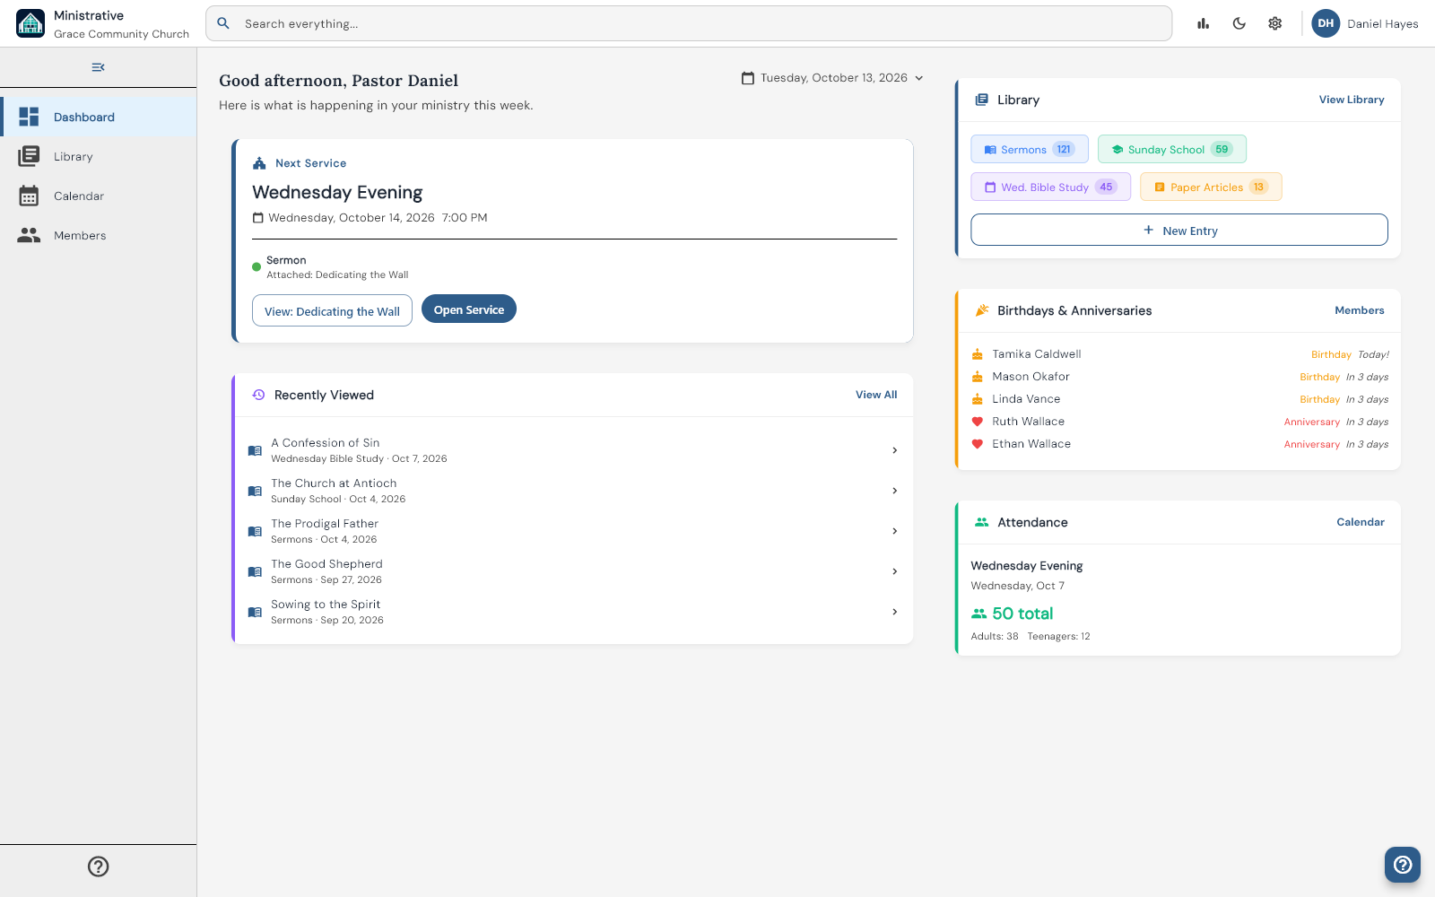Open Calendar link in Attendance card
Screen dimensions: 1435x897
point(1361,522)
